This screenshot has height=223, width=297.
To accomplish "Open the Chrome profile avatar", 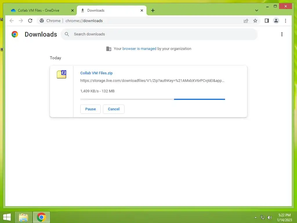I will [276, 21].
